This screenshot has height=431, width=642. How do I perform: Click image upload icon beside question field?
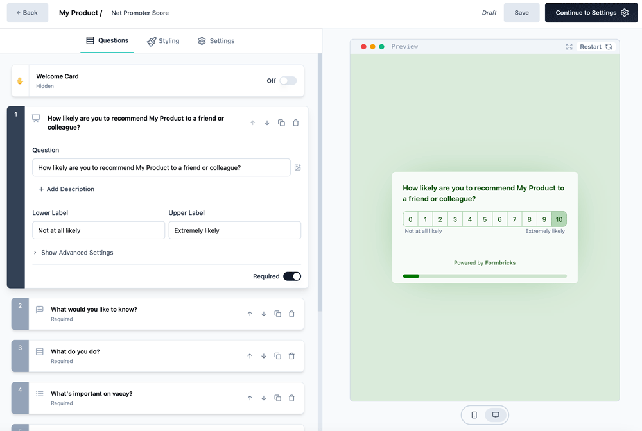(298, 167)
